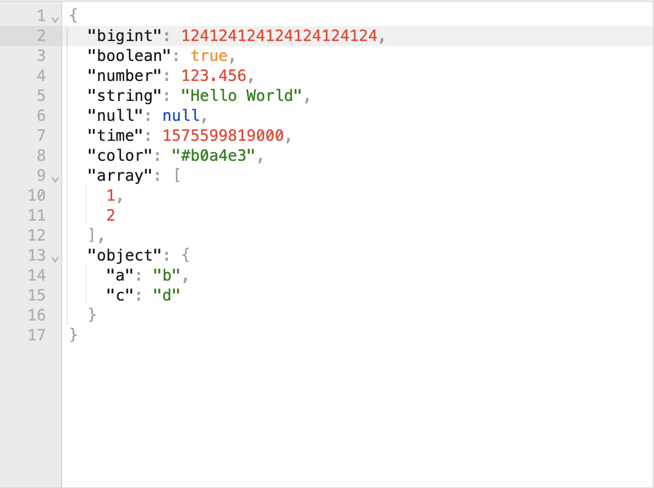Collapse the "array" fold arrow on line 9
Screen dimensions: 654x488
(x=55, y=179)
